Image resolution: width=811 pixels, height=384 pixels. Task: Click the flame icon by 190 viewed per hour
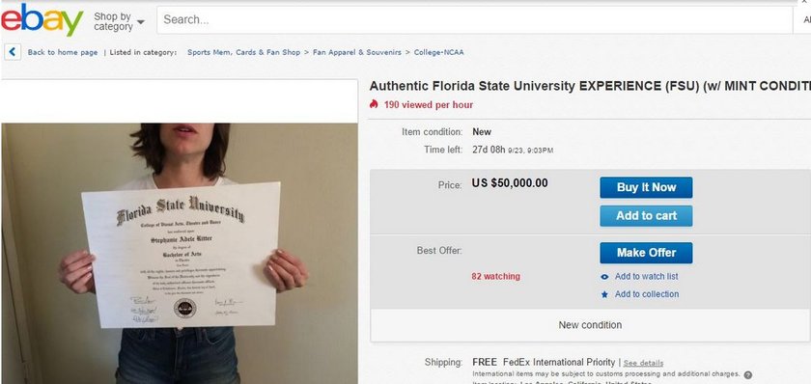coord(374,104)
